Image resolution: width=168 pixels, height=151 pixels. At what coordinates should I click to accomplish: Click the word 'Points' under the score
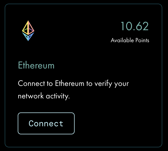[x=142, y=40]
